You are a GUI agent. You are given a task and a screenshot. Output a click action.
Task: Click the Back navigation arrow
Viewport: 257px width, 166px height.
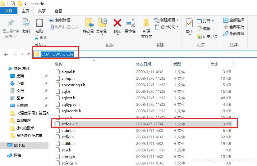pyautogui.click(x=6, y=54)
